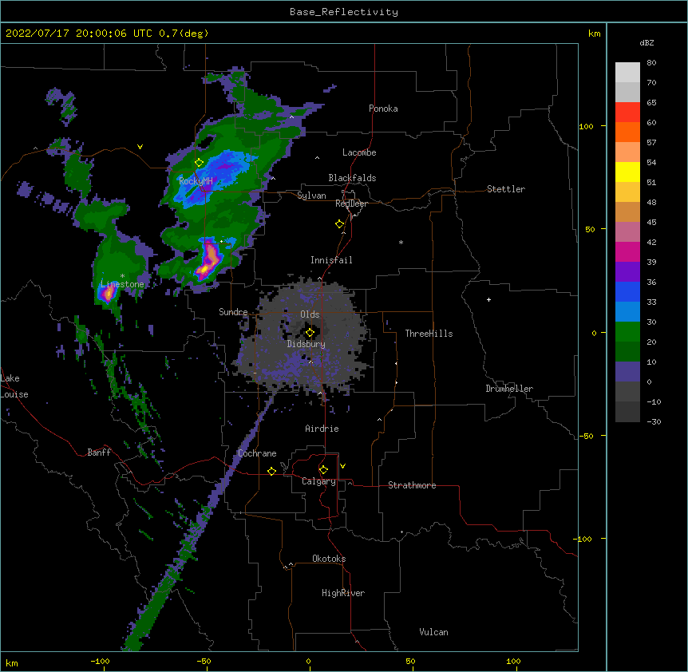Image resolution: width=688 pixels, height=672 pixels.
Task: Click the -30 value on the dBZ legend
Action: pos(654,421)
